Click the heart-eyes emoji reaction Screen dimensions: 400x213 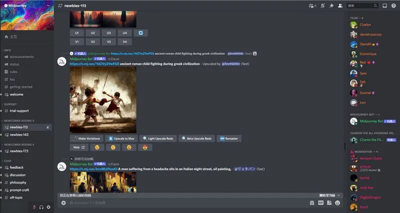pyautogui.click(x=145, y=147)
